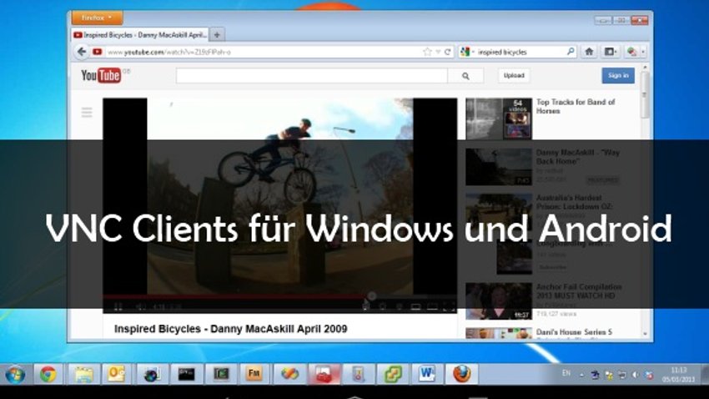Click the YouTube search magnifier button
Viewport: 709px width, 399px height.
point(465,76)
